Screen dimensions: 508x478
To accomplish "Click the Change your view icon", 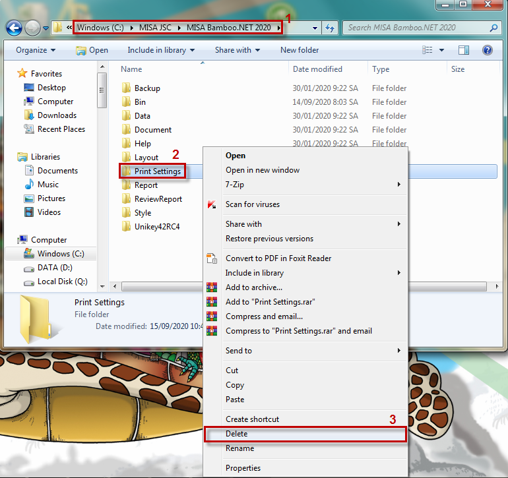I will click(x=427, y=50).
